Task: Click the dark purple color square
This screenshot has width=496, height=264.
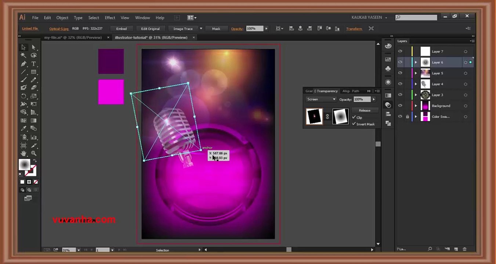Action: (x=111, y=61)
